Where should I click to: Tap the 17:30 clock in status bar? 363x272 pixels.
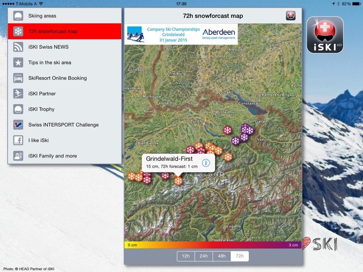tap(181, 4)
